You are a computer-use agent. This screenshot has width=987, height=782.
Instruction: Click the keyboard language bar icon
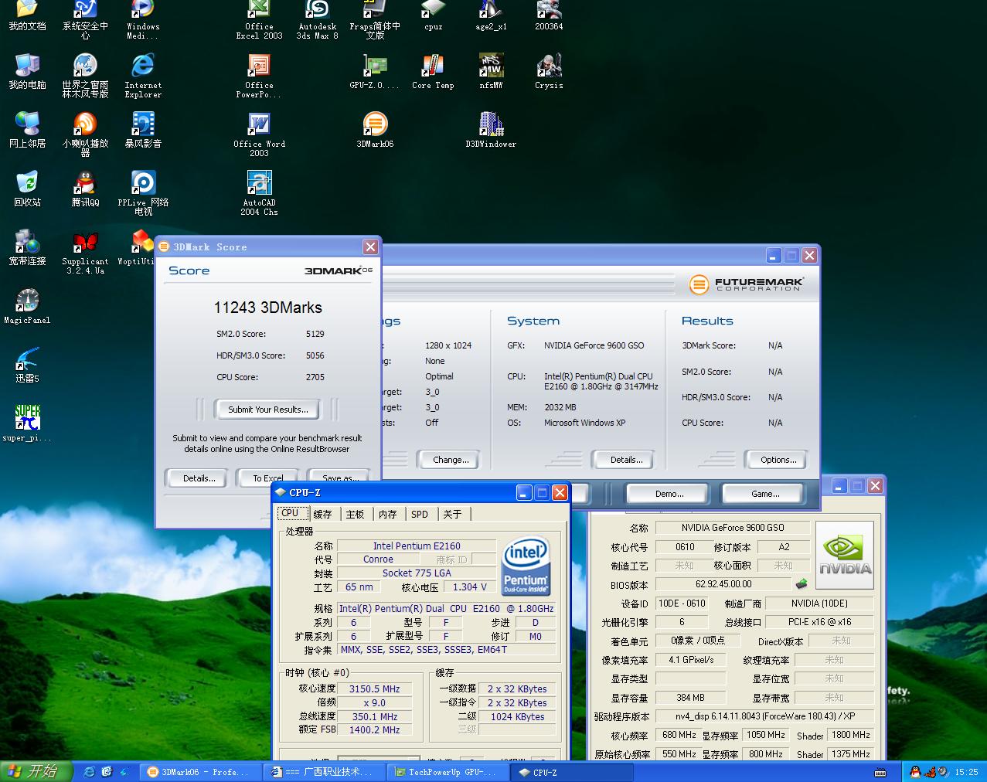tap(880, 772)
